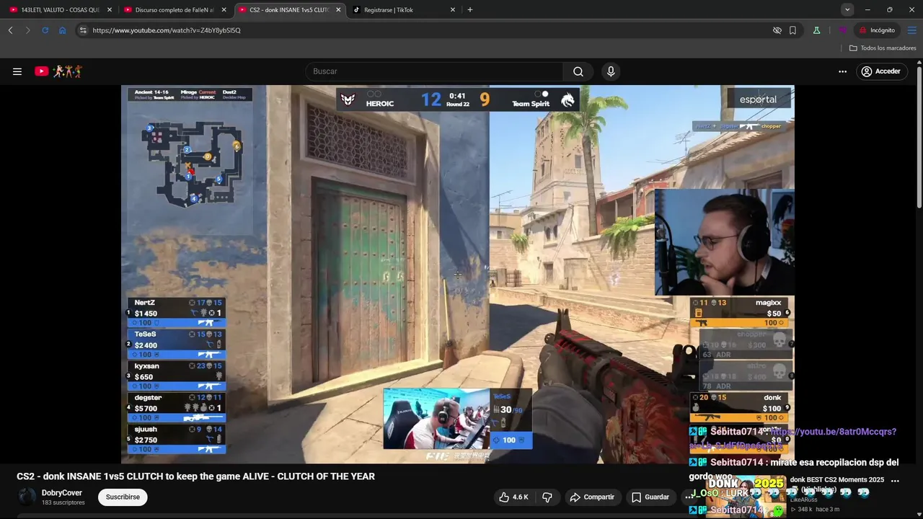The width and height of the screenshot is (923, 519).
Task: Click the video player to pause playback
Action: 457,274
